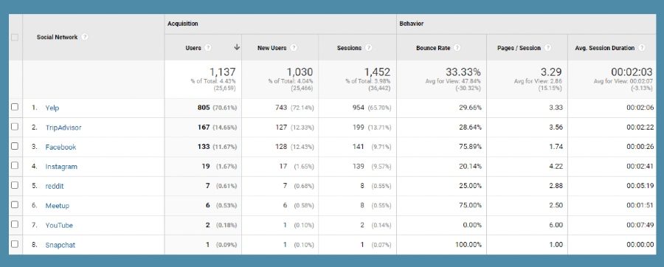Image resolution: width=664 pixels, height=267 pixels.
Task: Open help icon beside New Users column
Action: (x=294, y=48)
